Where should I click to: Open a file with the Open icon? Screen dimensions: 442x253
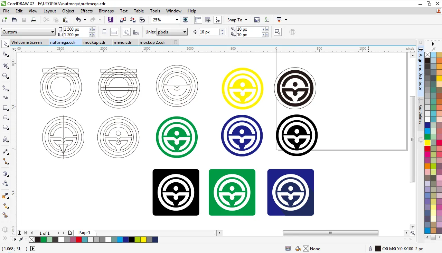pos(15,20)
